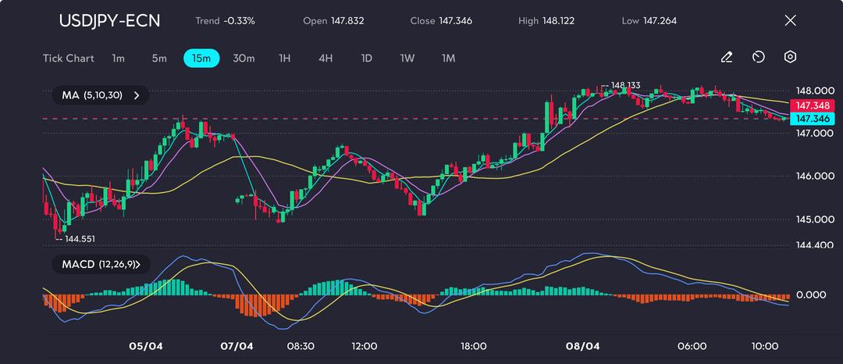
Task: Click the 144.551 low marker label
Action: [x=80, y=239]
